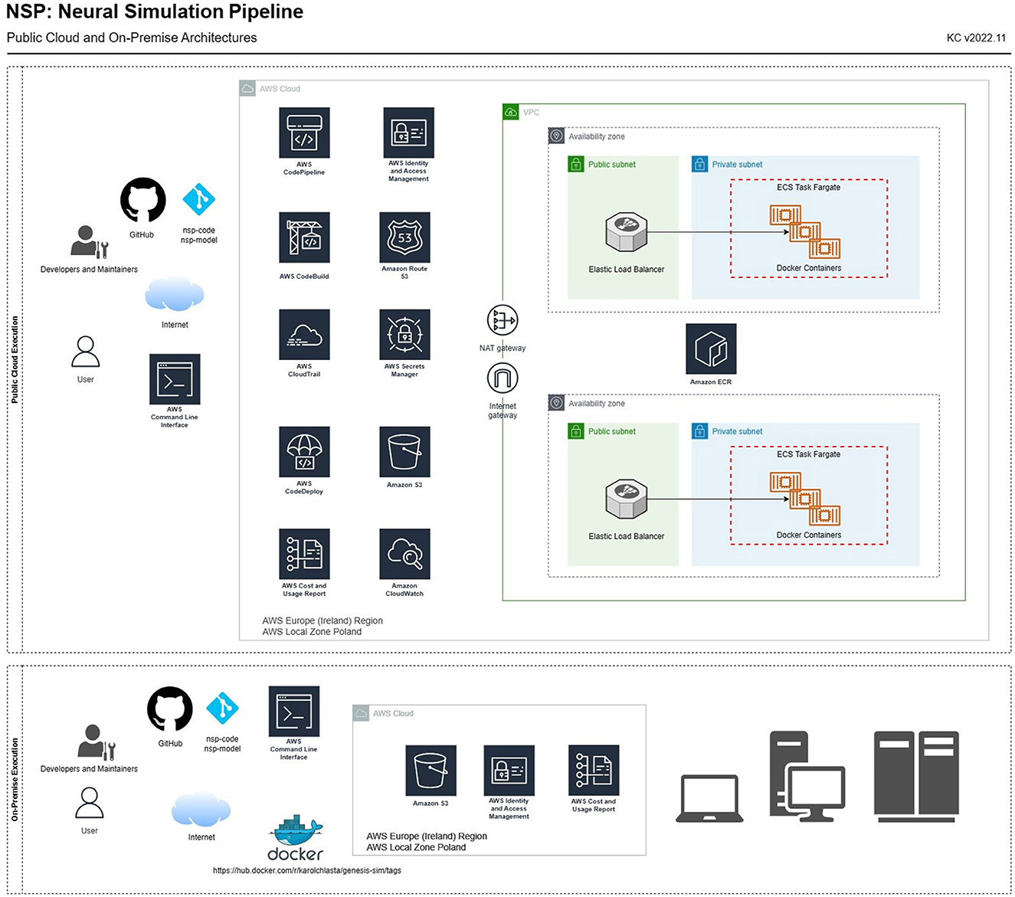Select Amazon S3 bucket icon in public cloud
This screenshot has height=897, width=1015.
coord(404,452)
